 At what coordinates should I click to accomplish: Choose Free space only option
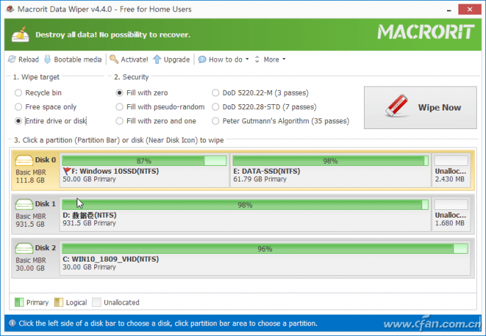pyautogui.click(x=18, y=107)
